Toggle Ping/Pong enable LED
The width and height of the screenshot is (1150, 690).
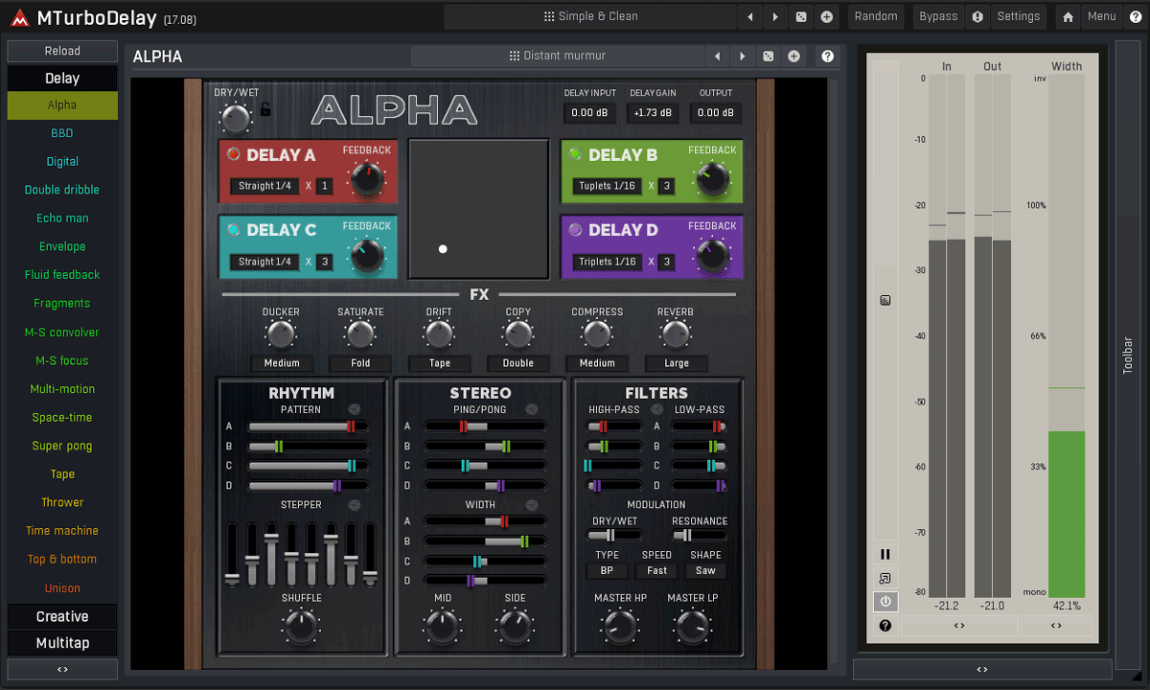coord(531,409)
